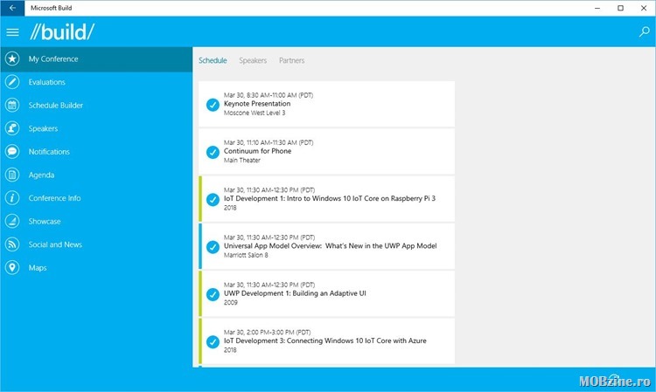
Task: Click 'Marriott Salon 8' location text
Action: (246, 255)
